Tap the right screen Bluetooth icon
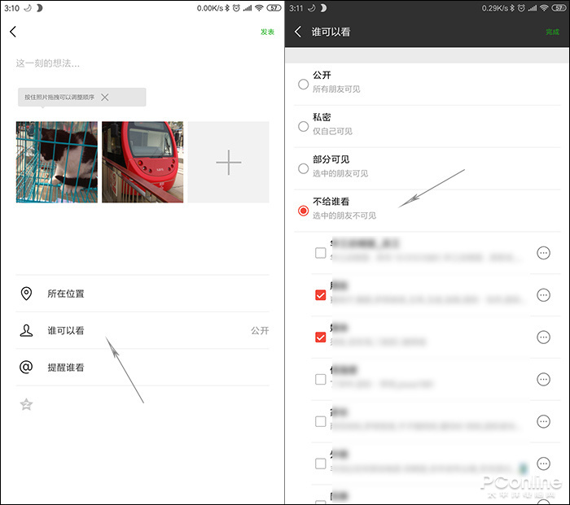Screen dimensions: 570x505 click(512, 8)
